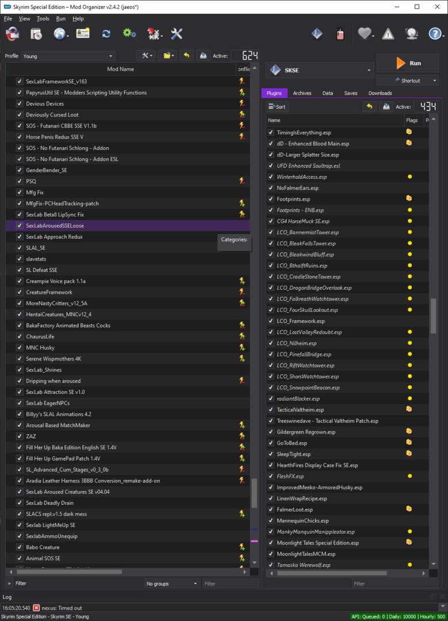Expand the No groups dropdown
The image size is (448, 621).
(x=172, y=584)
